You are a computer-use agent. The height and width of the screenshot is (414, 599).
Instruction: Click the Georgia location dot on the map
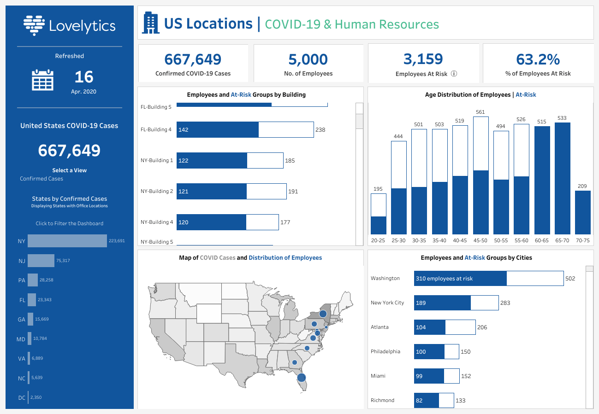click(x=295, y=362)
